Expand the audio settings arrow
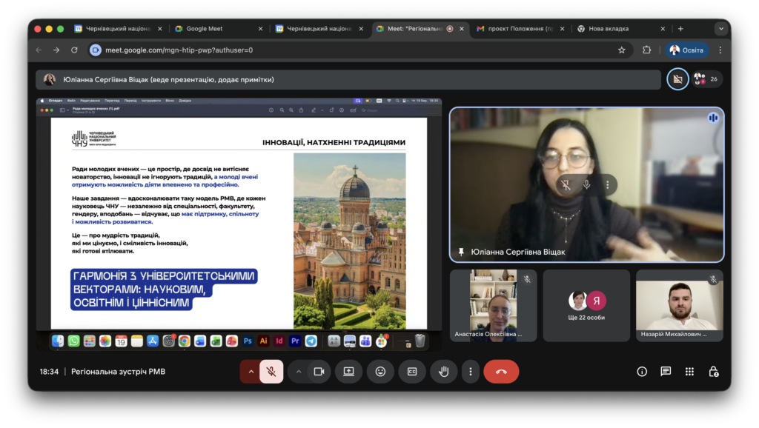The height and width of the screenshot is (428, 759). pos(251,372)
